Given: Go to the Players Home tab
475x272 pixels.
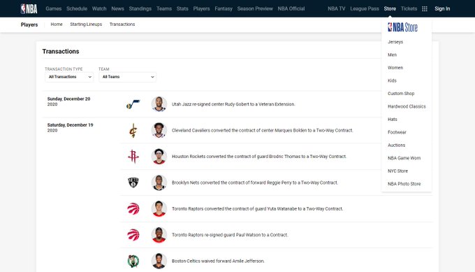Looking at the screenshot, I should (57, 24).
